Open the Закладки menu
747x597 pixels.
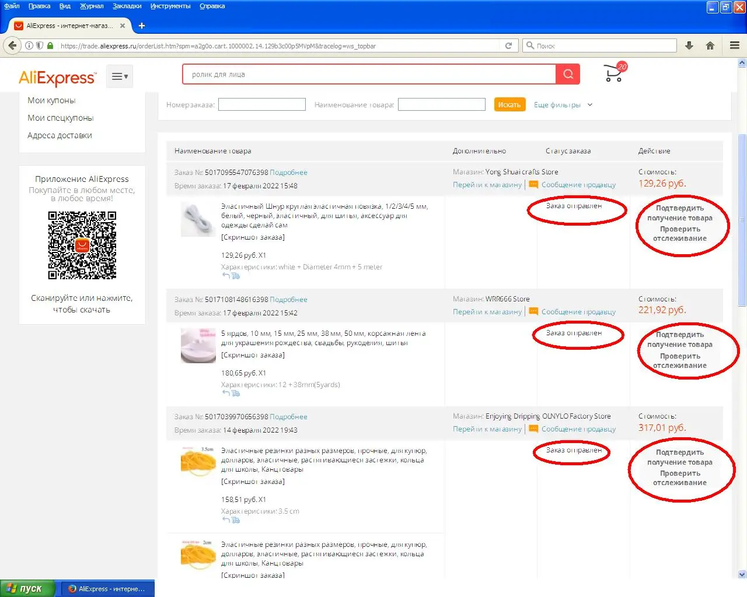(x=127, y=6)
